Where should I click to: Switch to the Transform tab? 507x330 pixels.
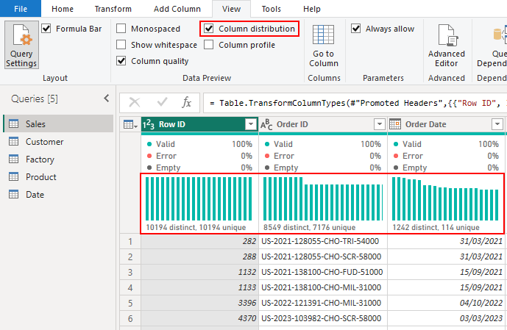coord(113,9)
